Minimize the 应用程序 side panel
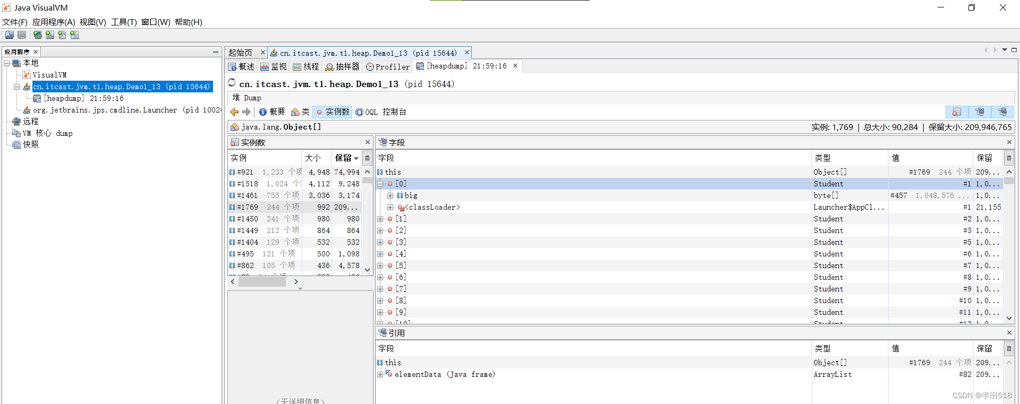This screenshot has height=404, width=1020. 215,51
